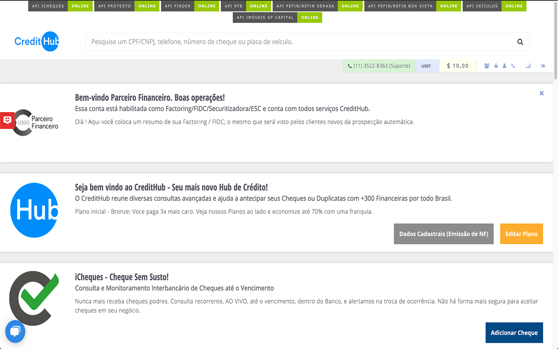The width and height of the screenshot is (558, 349).
Task: Click the search magnifier icon
Action: [x=520, y=42]
